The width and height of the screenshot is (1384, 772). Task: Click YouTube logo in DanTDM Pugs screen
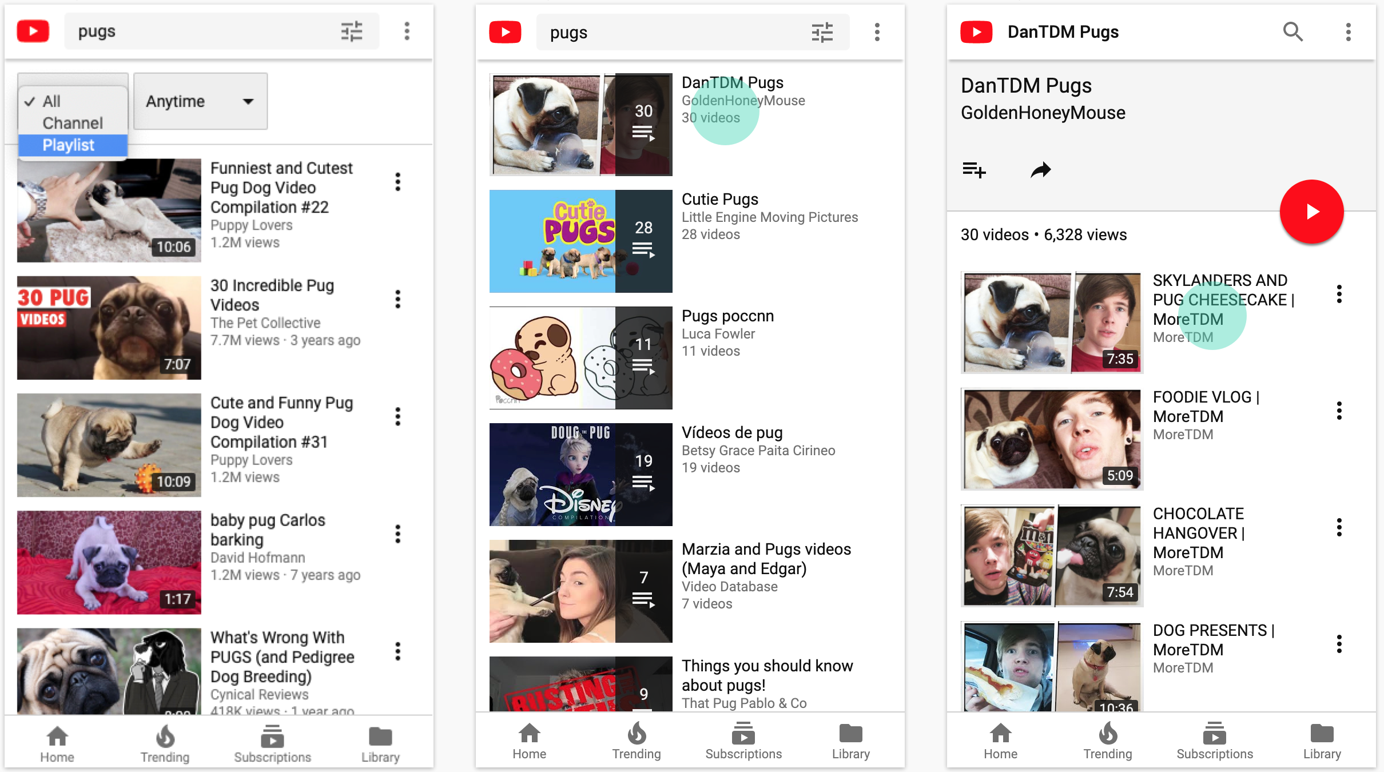tap(976, 32)
